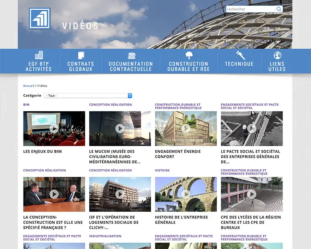Screen dimensions: 311x249
Task: Click Construction Durable label above CPE des Lycées
Action: coord(244,172)
